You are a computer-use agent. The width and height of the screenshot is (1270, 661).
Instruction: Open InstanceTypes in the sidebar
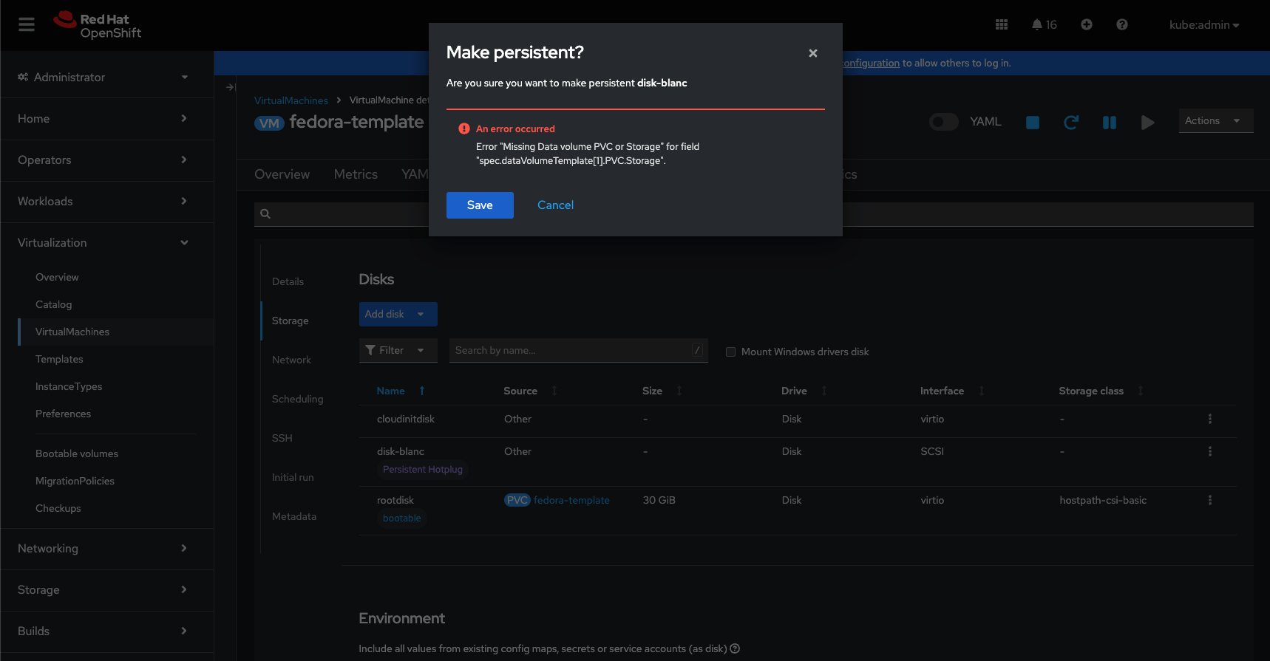[69, 386]
